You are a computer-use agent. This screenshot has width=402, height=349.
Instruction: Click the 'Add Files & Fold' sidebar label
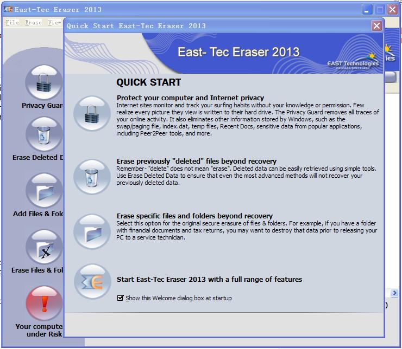38,214
